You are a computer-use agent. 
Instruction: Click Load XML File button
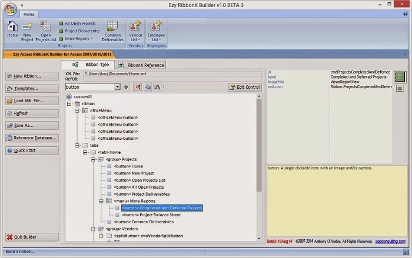(32, 100)
